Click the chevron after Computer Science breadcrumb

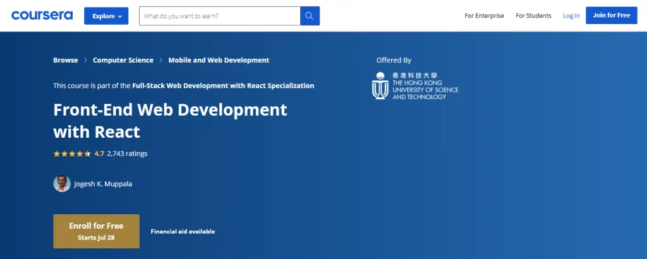[160, 61]
